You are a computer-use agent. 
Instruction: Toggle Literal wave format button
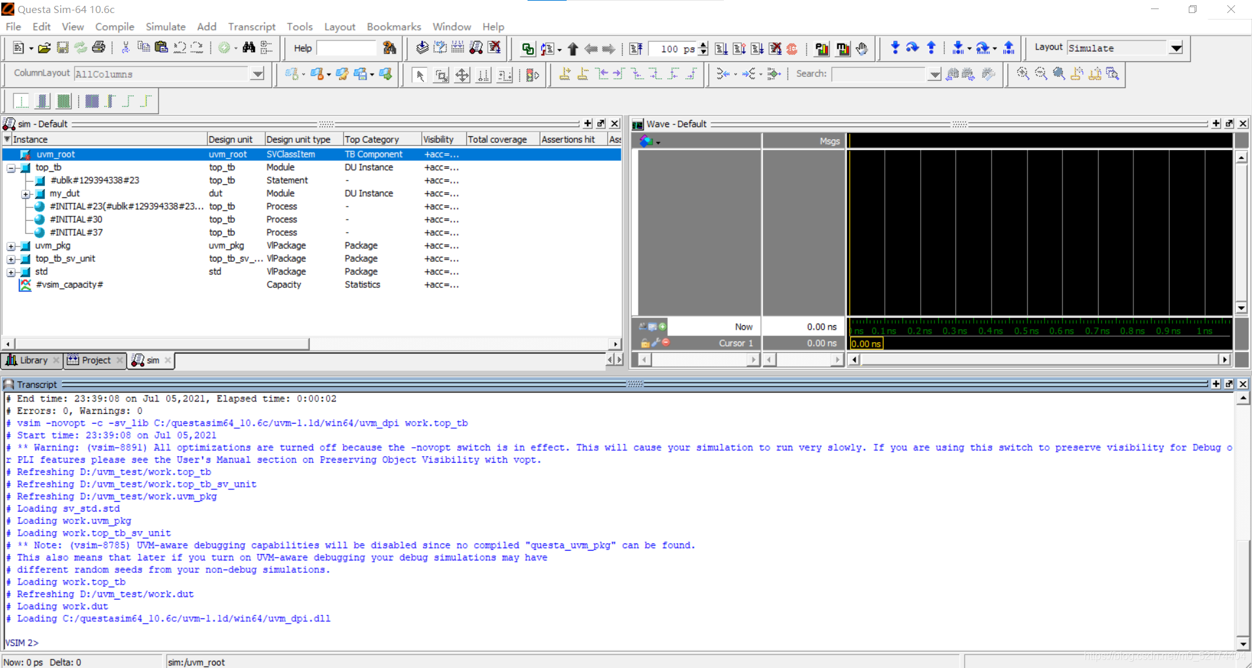[22, 101]
